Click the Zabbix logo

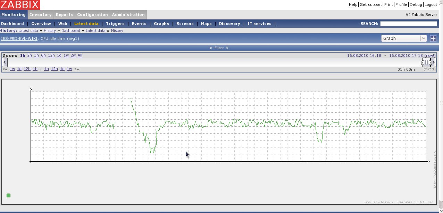(x=20, y=5)
